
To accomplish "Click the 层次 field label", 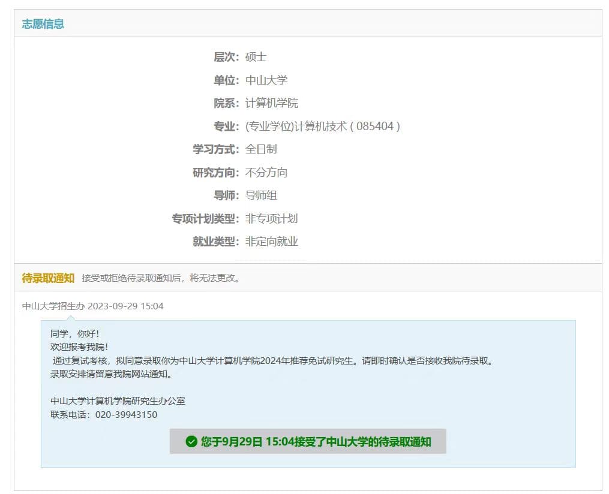I will point(226,57).
